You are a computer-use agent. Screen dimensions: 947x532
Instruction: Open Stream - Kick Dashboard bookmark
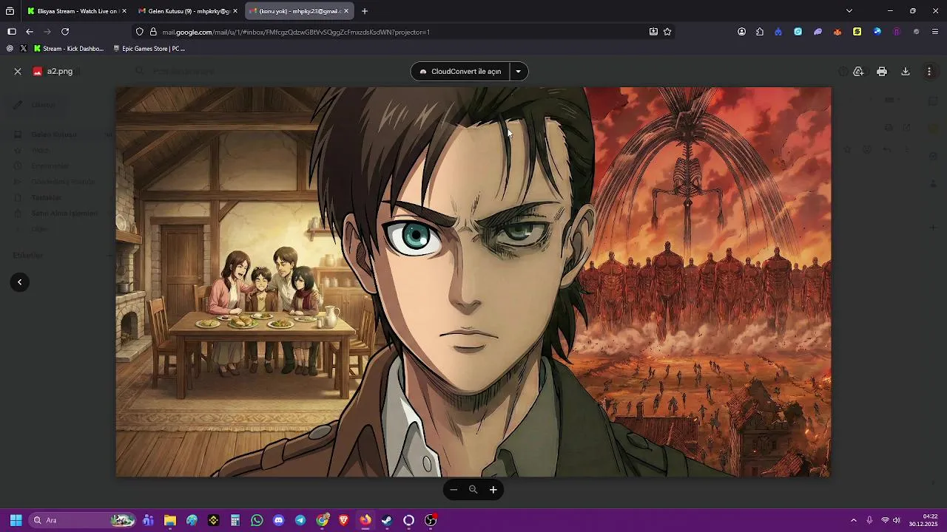(69, 49)
